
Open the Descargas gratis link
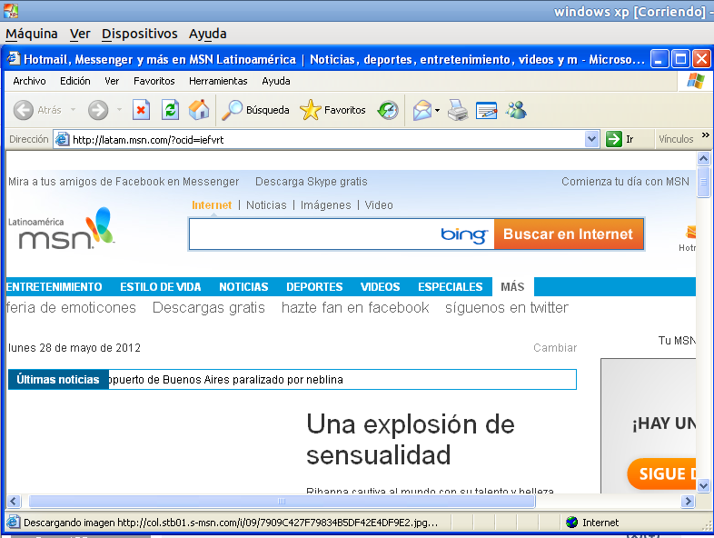pyautogui.click(x=209, y=307)
